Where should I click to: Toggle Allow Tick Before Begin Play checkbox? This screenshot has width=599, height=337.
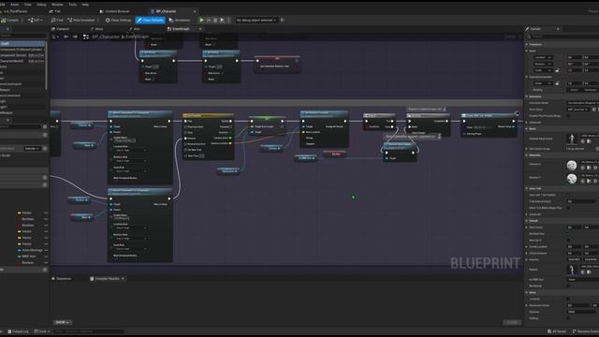tap(568, 208)
